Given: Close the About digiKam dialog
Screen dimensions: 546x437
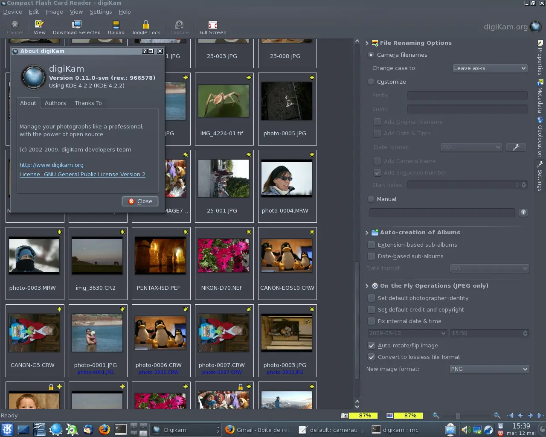Looking at the screenshot, I should click(140, 201).
